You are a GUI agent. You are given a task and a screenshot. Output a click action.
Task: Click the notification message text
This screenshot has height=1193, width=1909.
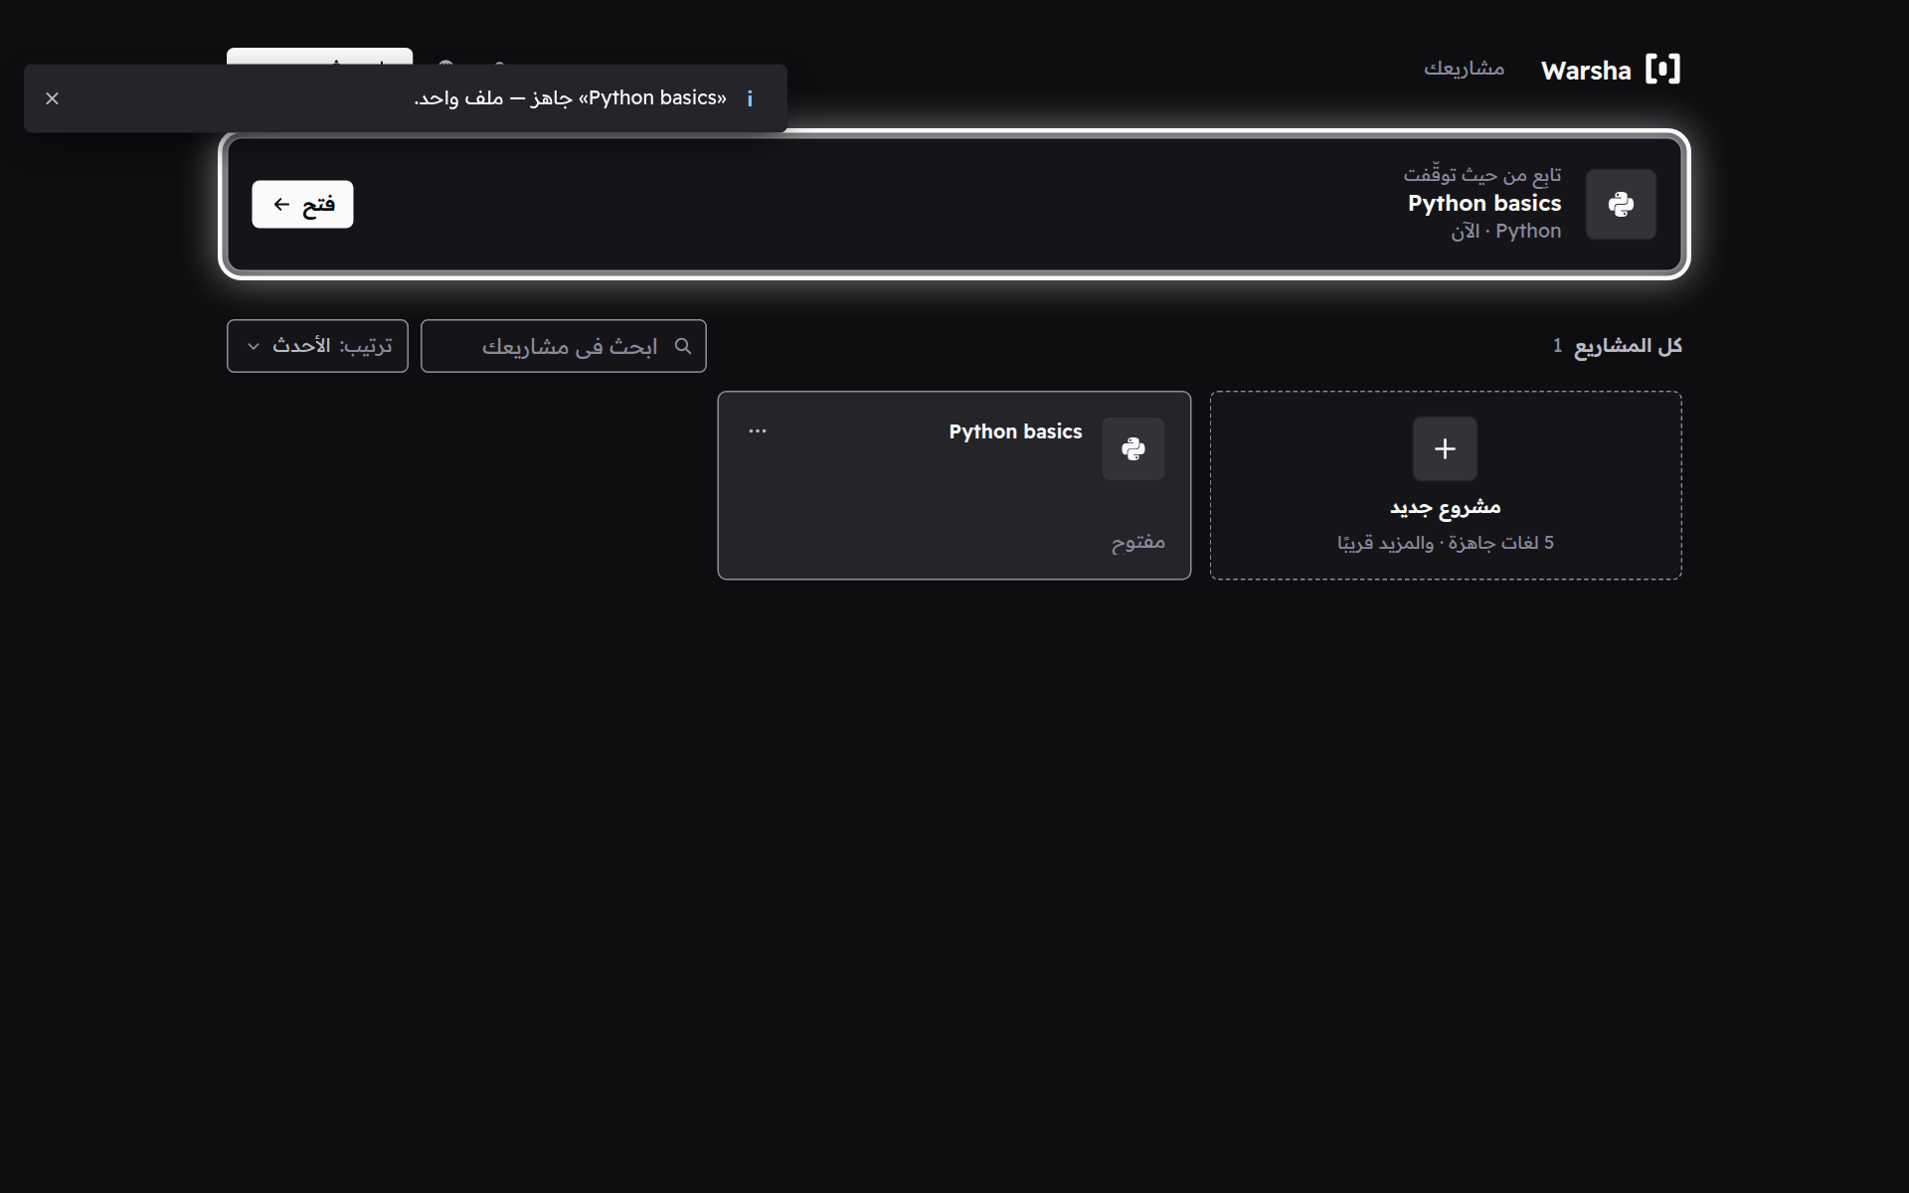[x=571, y=98]
